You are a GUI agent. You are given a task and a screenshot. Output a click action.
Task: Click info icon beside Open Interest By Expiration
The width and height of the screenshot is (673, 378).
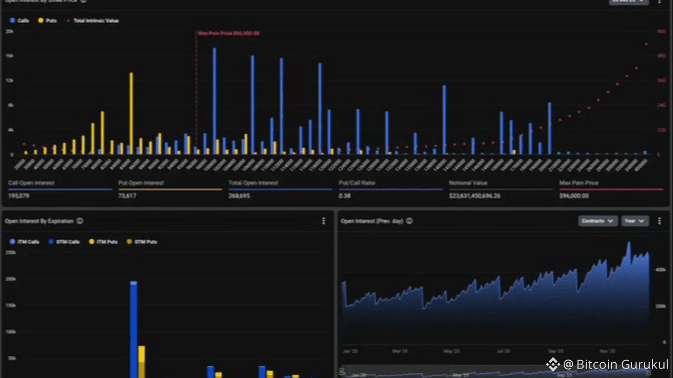click(x=80, y=221)
